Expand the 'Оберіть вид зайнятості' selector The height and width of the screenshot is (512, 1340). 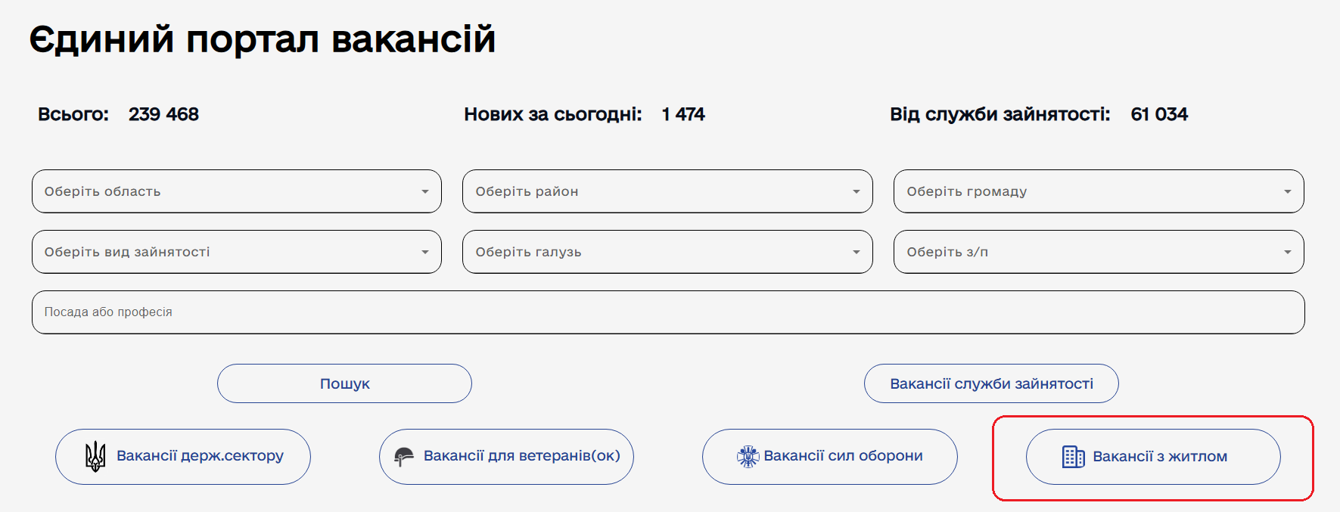(236, 252)
